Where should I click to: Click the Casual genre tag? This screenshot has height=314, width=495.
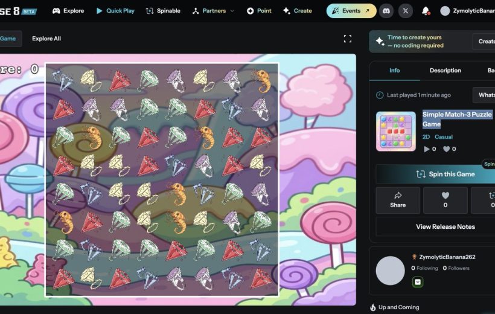[x=444, y=137]
